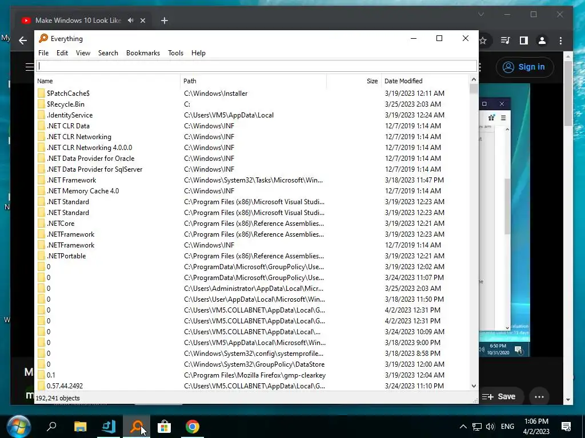Image resolution: width=585 pixels, height=438 pixels.
Task: Click YouTube Save to playlist button
Action: point(499,397)
